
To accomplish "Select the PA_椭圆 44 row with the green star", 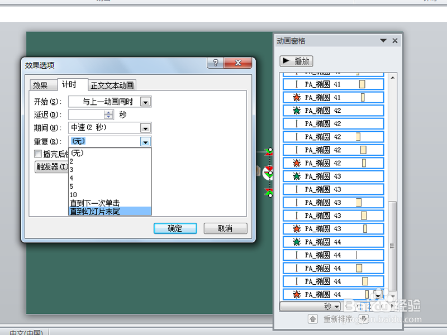I will coord(333,242).
